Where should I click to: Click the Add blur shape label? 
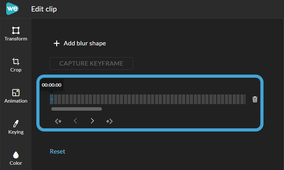(x=85, y=44)
